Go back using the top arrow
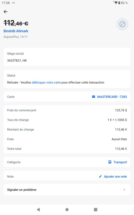Image resolution: width=134 pixels, height=215 pixels. pyautogui.click(x=6, y=12)
